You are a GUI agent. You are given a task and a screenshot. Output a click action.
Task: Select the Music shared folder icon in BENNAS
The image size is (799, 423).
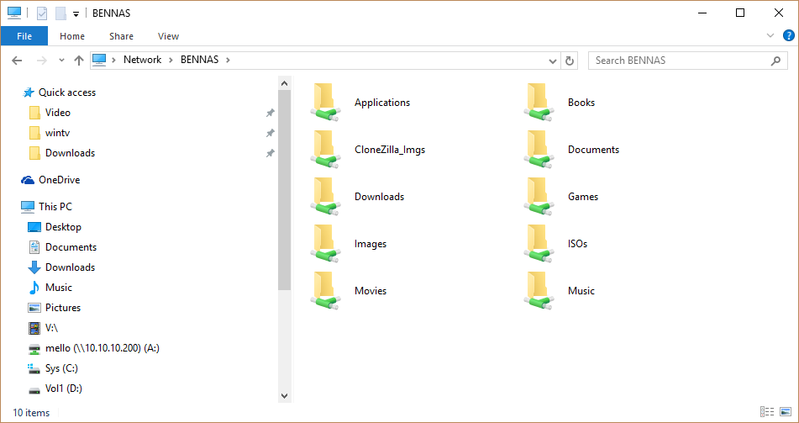(x=539, y=291)
